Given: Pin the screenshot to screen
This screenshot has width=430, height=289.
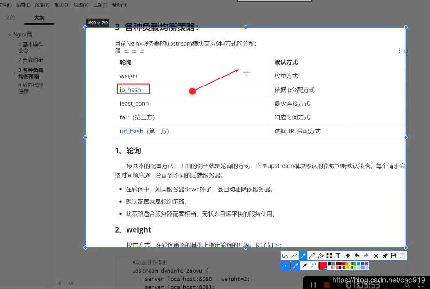Looking at the screenshot, I should click(385, 256).
